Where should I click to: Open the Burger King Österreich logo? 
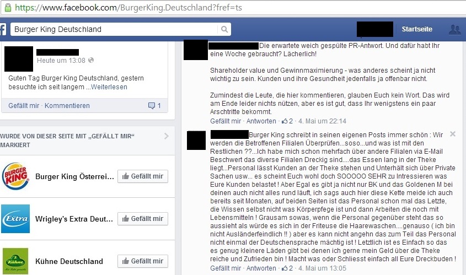click(x=15, y=176)
